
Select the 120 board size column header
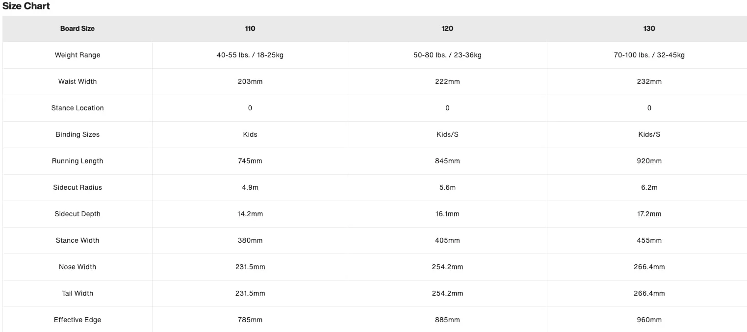(x=447, y=28)
